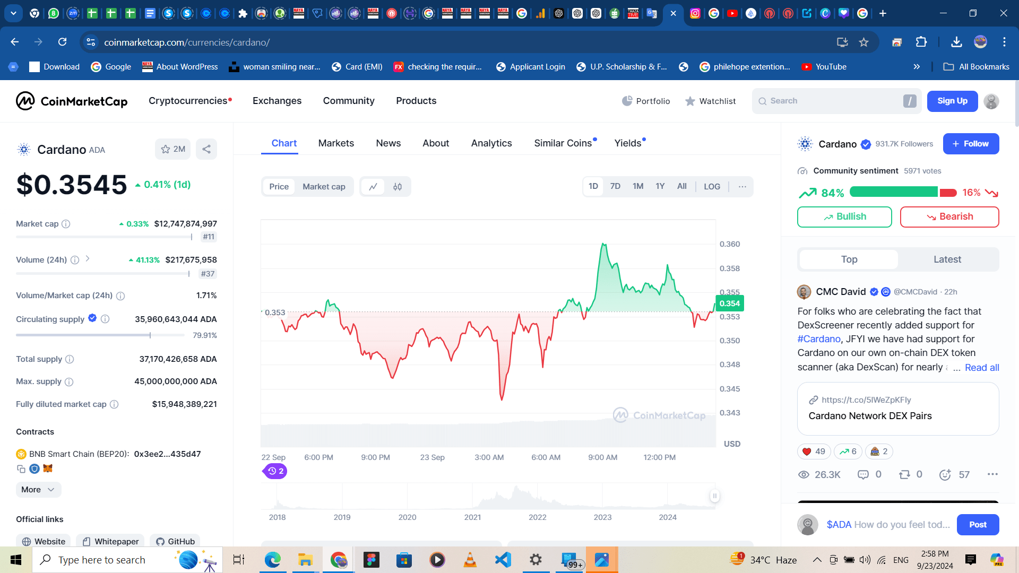Image resolution: width=1019 pixels, height=573 pixels.
Task: Click timeline range slider handle
Action: click(714, 496)
